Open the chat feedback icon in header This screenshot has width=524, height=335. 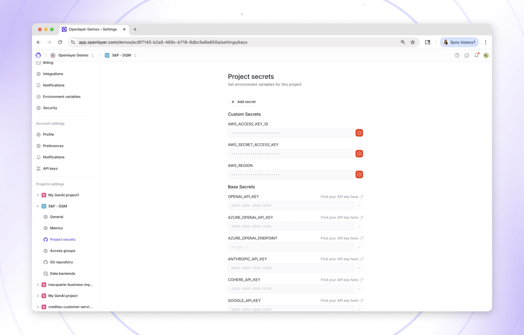[x=467, y=55]
